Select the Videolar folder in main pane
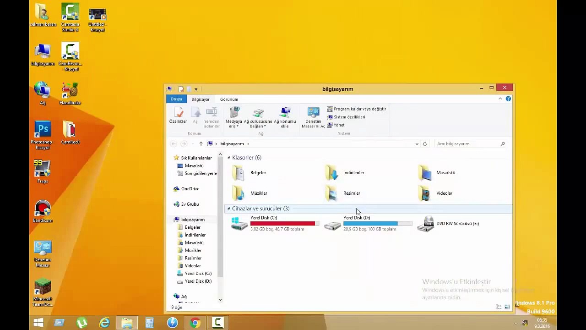 pyautogui.click(x=435, y=193)
